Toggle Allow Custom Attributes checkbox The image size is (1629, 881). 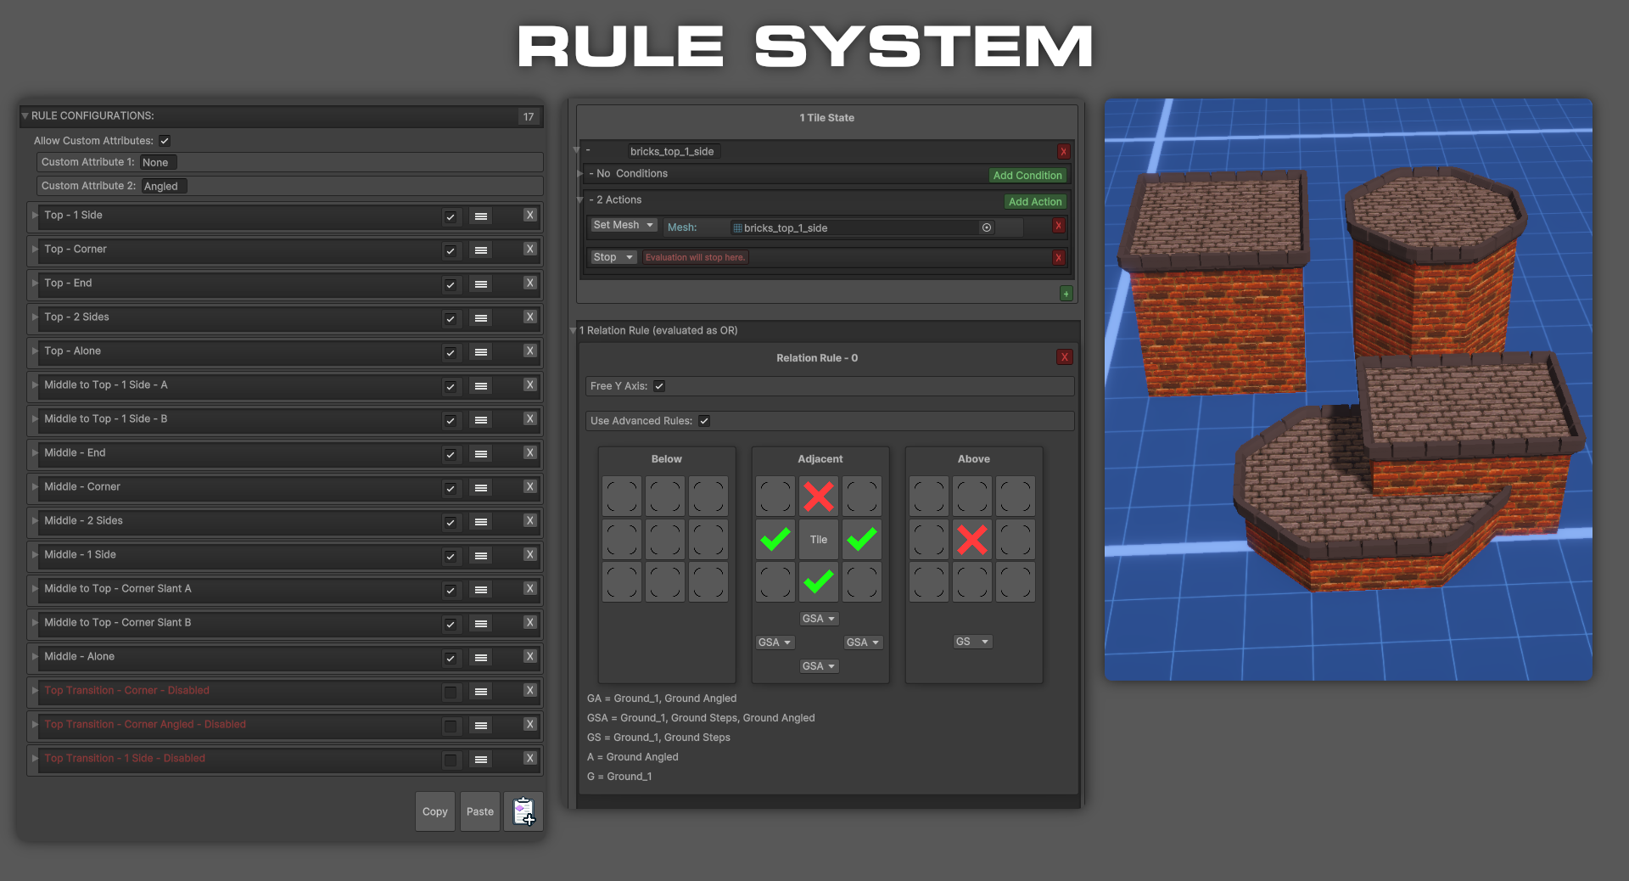[x=165, y=141]
